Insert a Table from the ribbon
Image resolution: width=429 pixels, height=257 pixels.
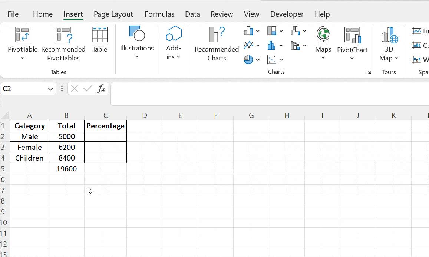click(99, 35)
